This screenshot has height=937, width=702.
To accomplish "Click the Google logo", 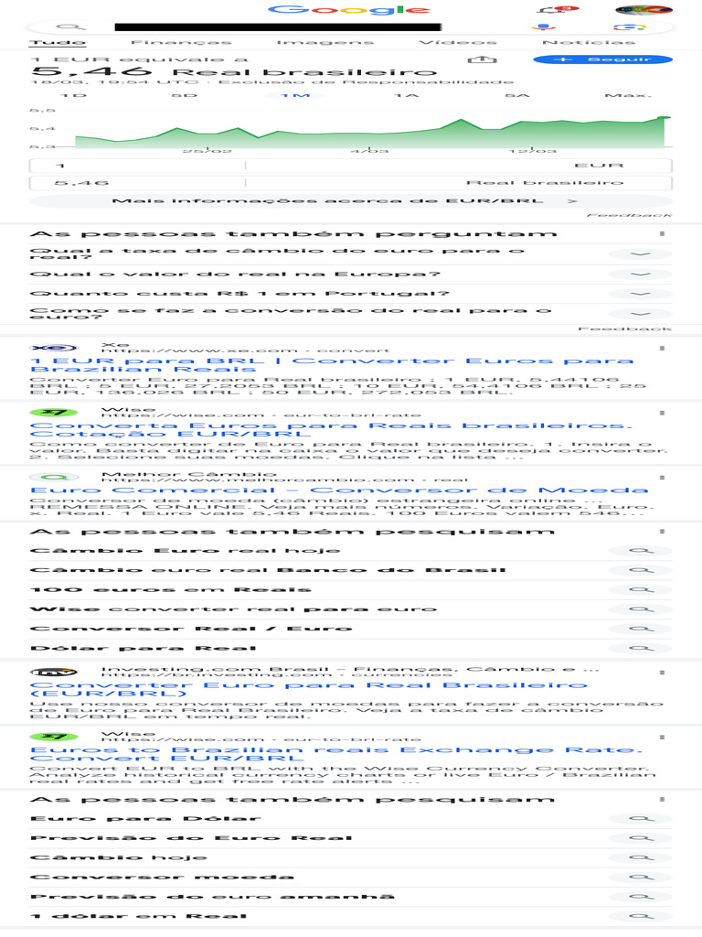I will coord(348,9).
